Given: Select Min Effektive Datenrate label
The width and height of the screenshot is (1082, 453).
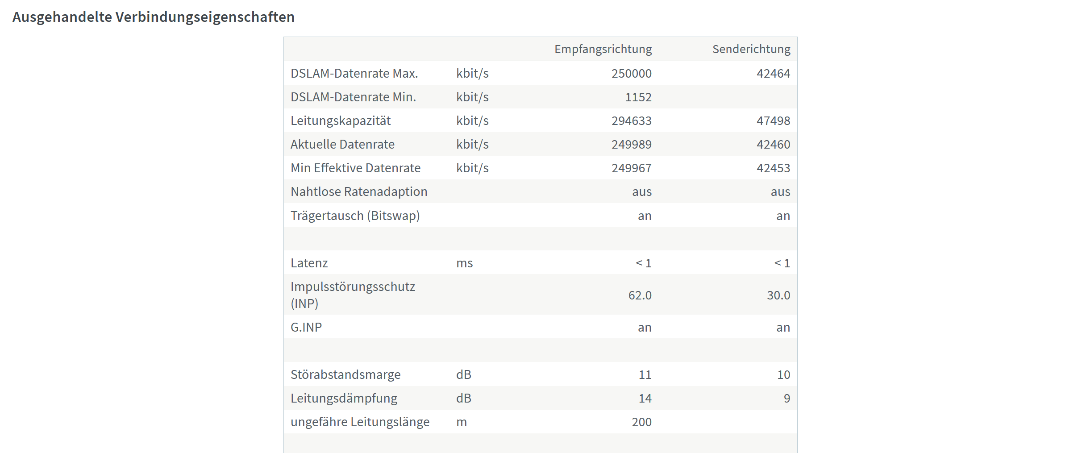Looking at the screenshot, I should pos(355,168).
